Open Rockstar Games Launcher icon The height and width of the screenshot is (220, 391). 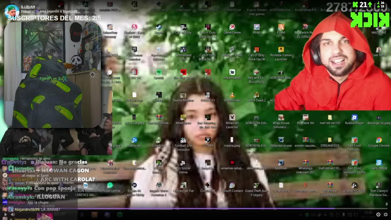281,54
